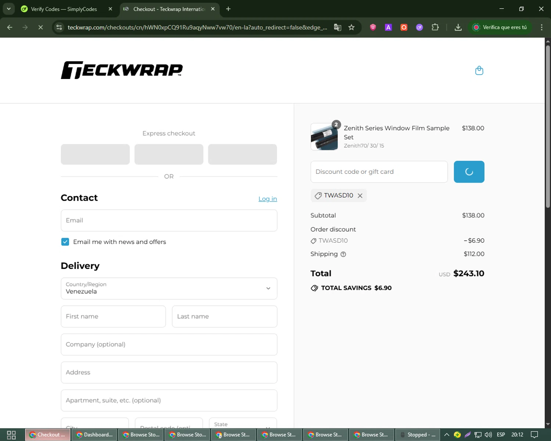Close the Verify Codes tab
The width and height of the screenshot is (551, 441).
tap(110, 9)
